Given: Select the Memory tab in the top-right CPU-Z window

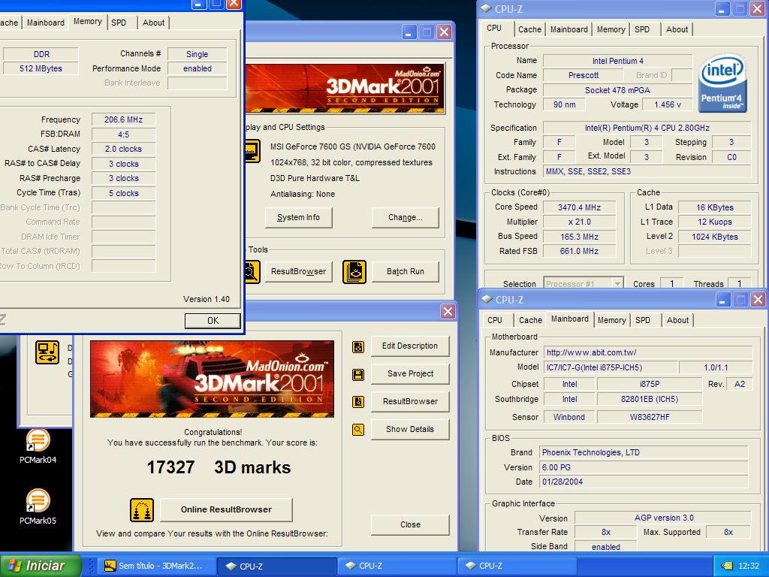Looking at the screenshot, I should (611, 29).
